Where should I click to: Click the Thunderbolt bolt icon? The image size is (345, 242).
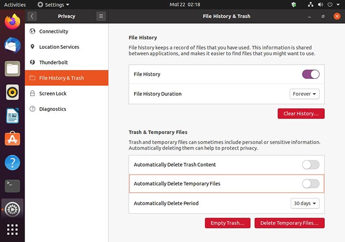[x=33, y=62]
